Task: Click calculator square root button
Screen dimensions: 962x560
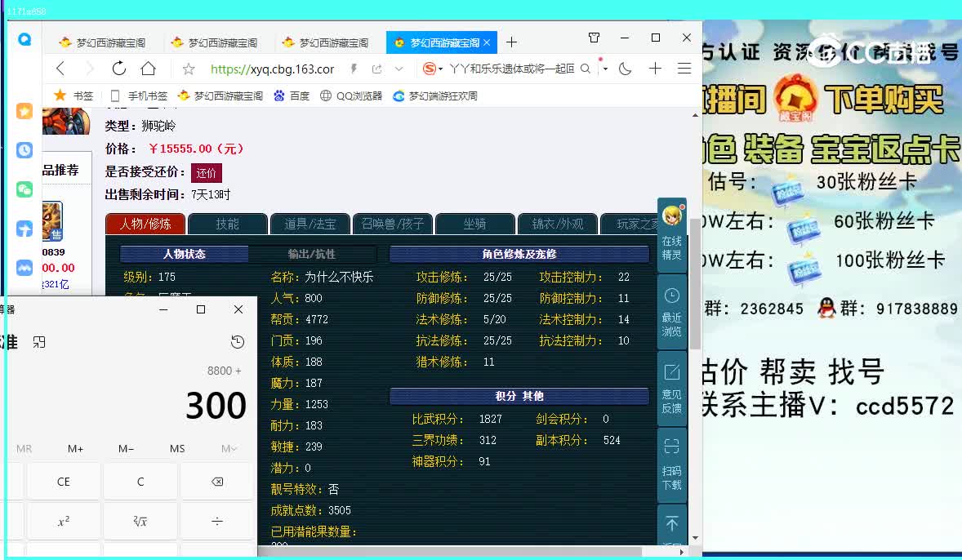Action: click(140, 522)
